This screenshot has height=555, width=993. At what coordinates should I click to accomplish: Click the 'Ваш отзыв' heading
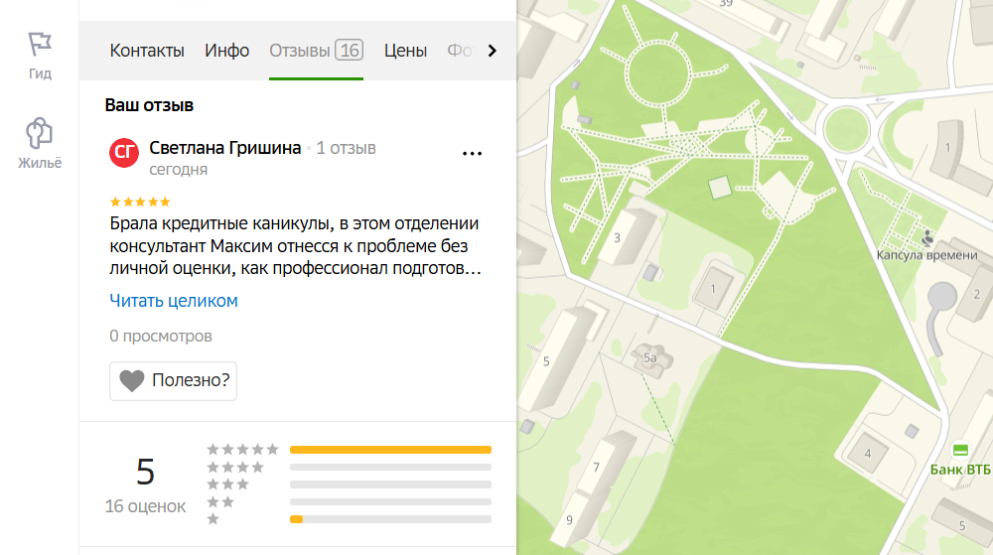(149, 105)
